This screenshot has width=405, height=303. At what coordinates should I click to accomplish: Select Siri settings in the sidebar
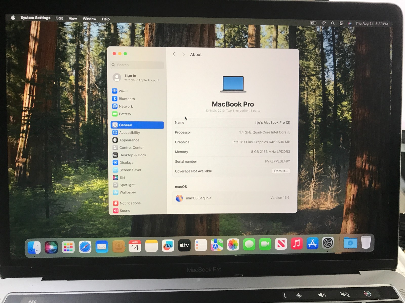pos(122,178)
